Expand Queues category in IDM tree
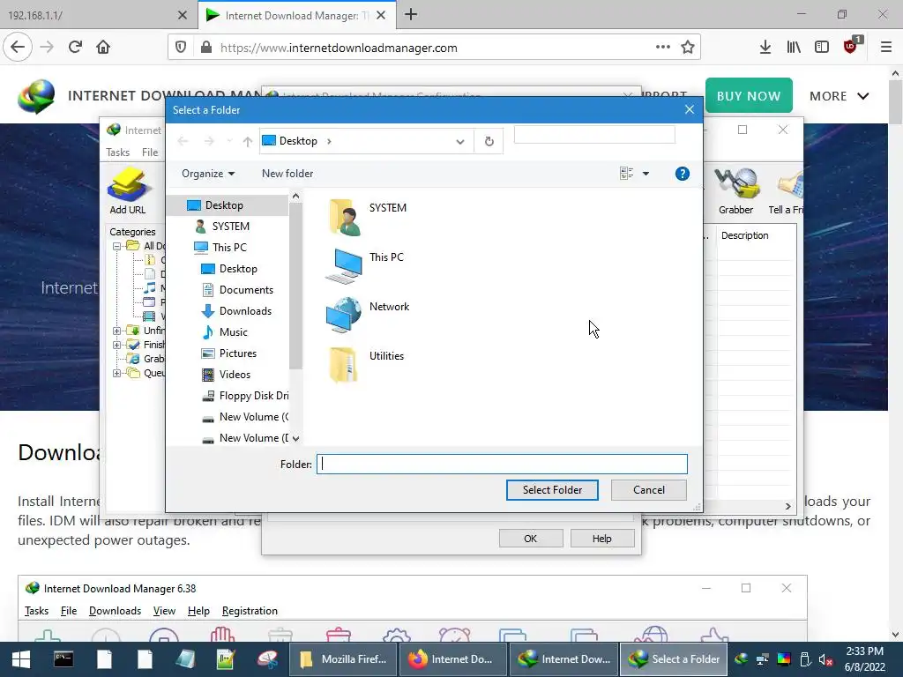The width and height of the screenshot is (903, 677). (x=117, y=373)
